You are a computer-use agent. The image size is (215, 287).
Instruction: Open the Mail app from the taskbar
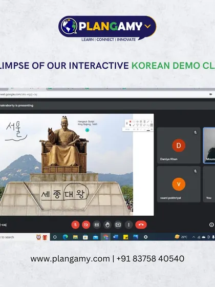pos(95,237)
